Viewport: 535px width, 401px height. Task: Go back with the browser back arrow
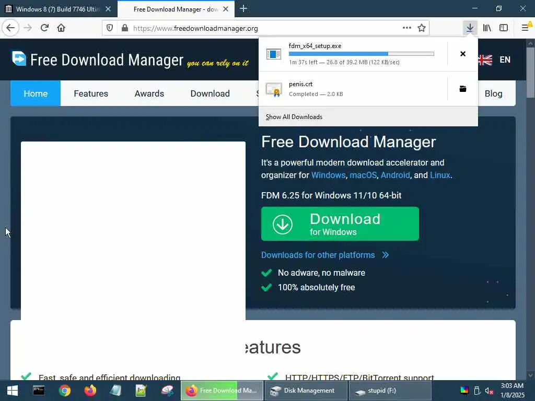tap(10, 28)
